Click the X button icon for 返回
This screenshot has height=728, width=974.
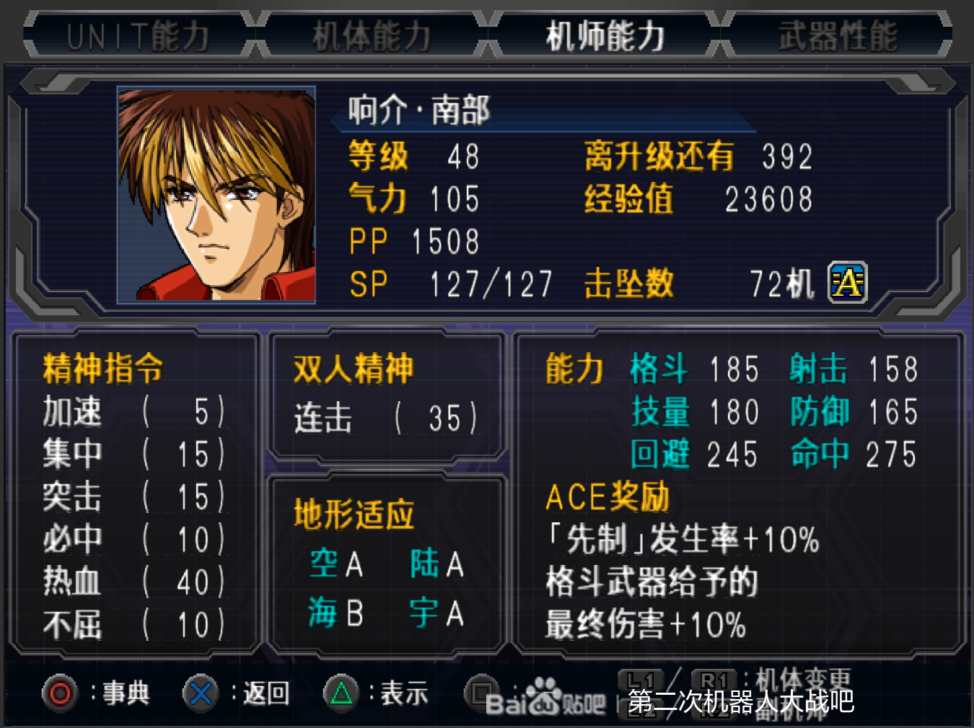pos(201,693)
